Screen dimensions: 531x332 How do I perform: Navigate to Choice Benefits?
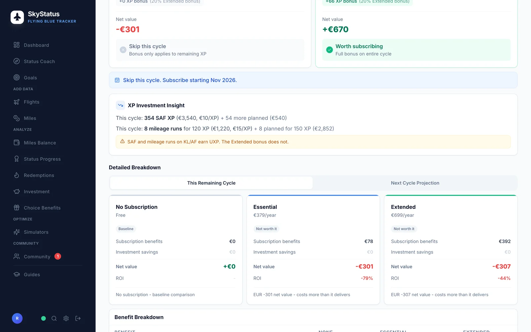42,208
